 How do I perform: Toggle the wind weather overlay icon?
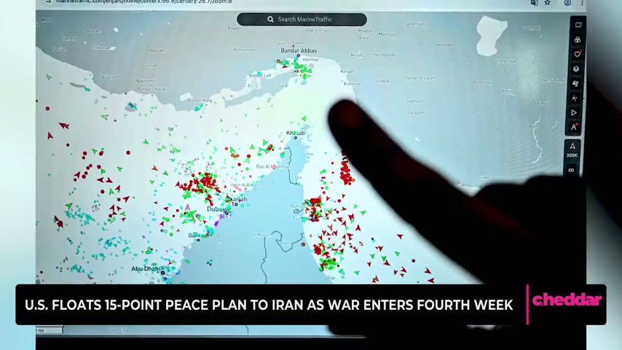pyautogui.click(x=575, y=83)
